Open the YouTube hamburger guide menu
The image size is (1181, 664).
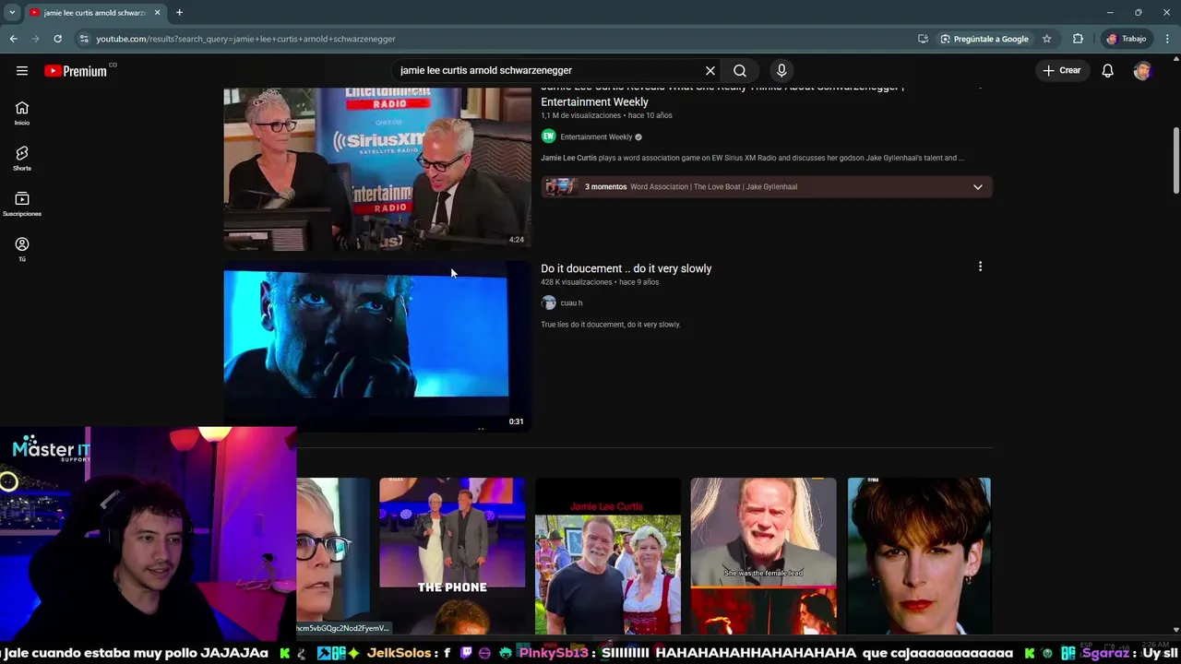[22, 70]
